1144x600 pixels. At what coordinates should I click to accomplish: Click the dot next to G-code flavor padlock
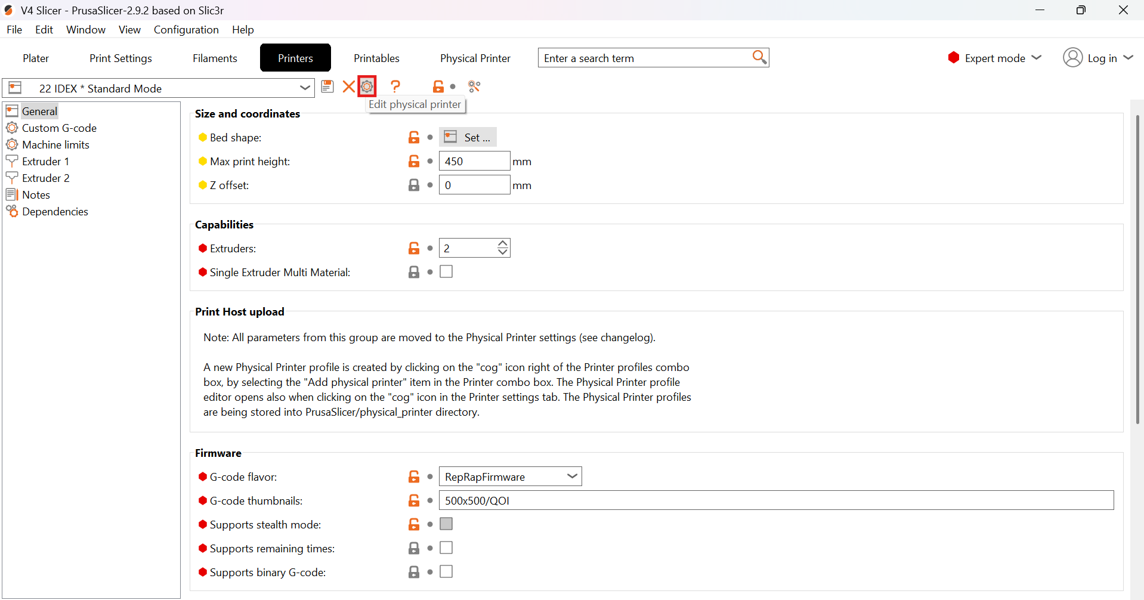pyautogui.click(x=430, y=477)
